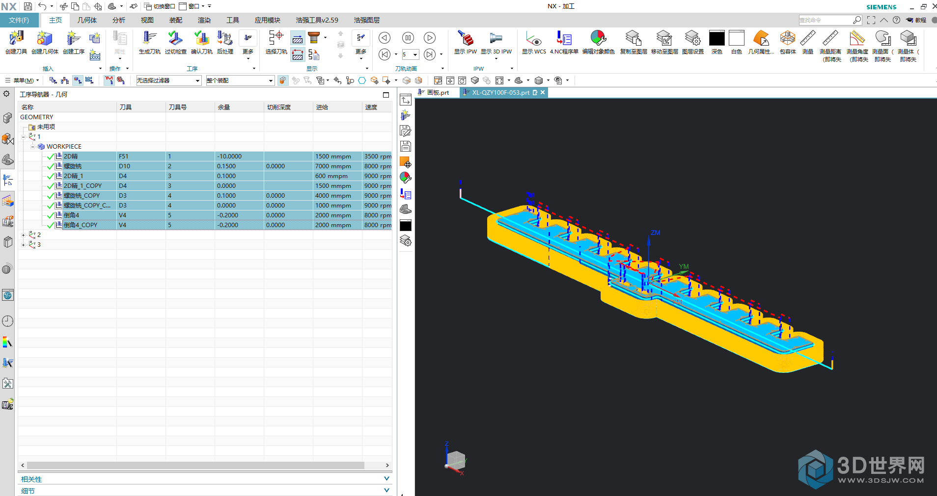Switch to the 视图 view tab
The height and width of the screenshot is (496, 937).
coord(147,20)
